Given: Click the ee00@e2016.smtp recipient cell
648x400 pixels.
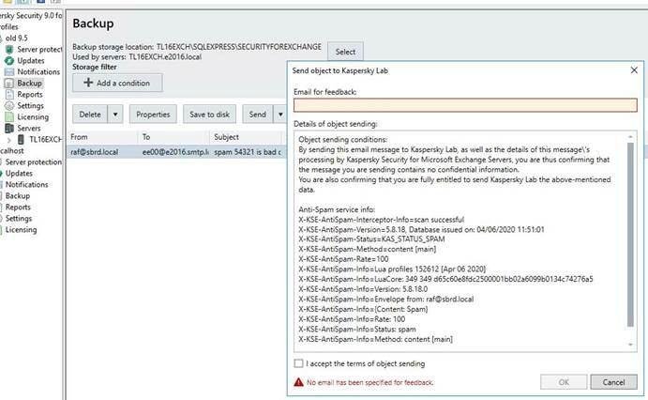Looking at the screenshot, I should (174, 152).
